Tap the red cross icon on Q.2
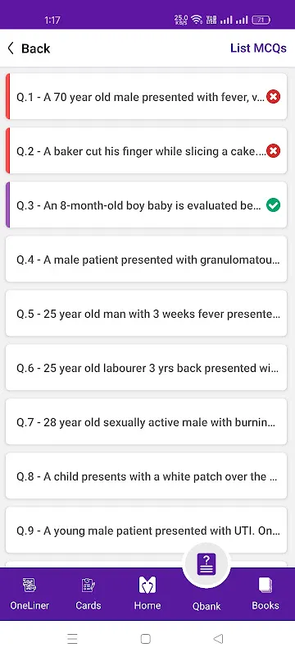This screenshot has width=295, height=657. pyautogui.click(x=273, y=151)
